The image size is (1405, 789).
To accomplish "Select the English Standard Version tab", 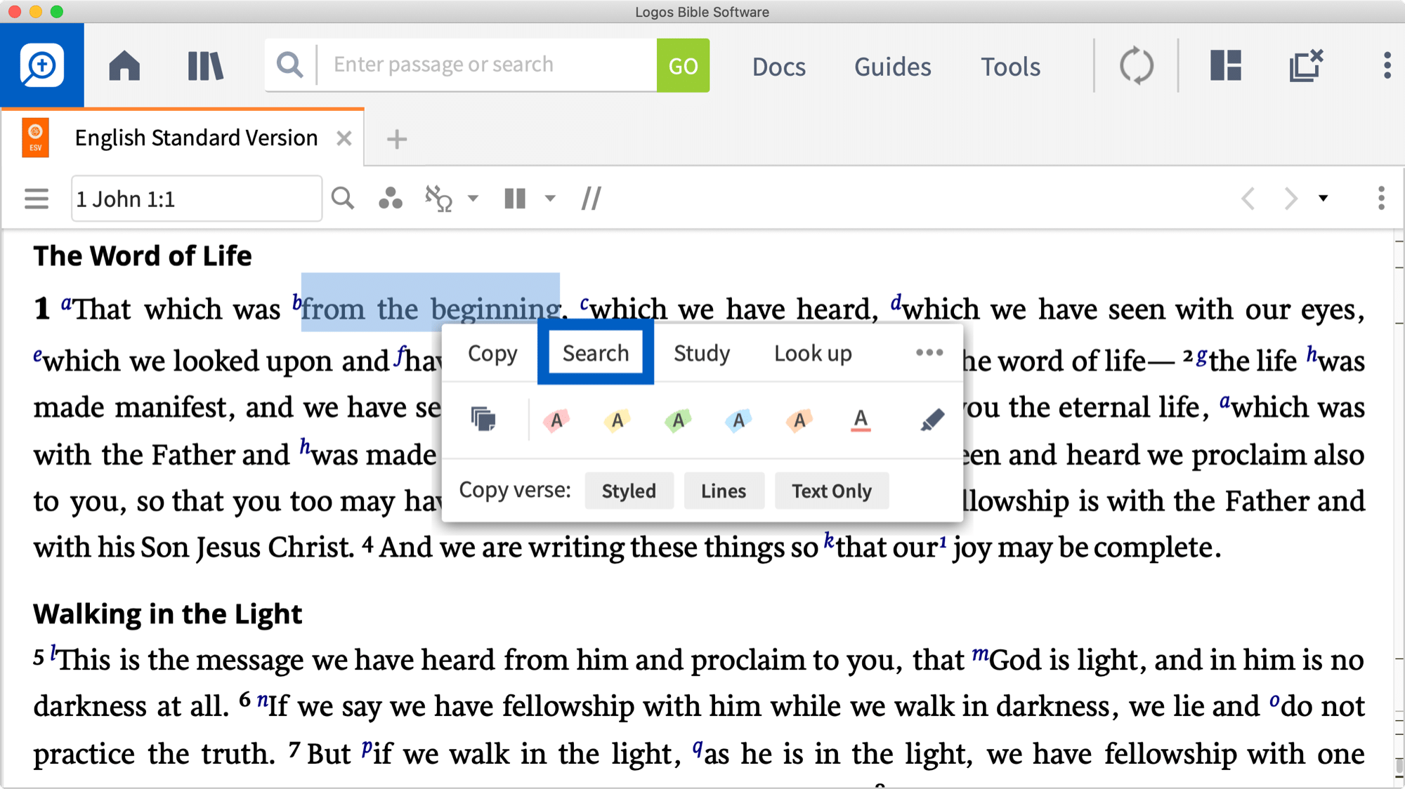I will (x=196, y=138).
